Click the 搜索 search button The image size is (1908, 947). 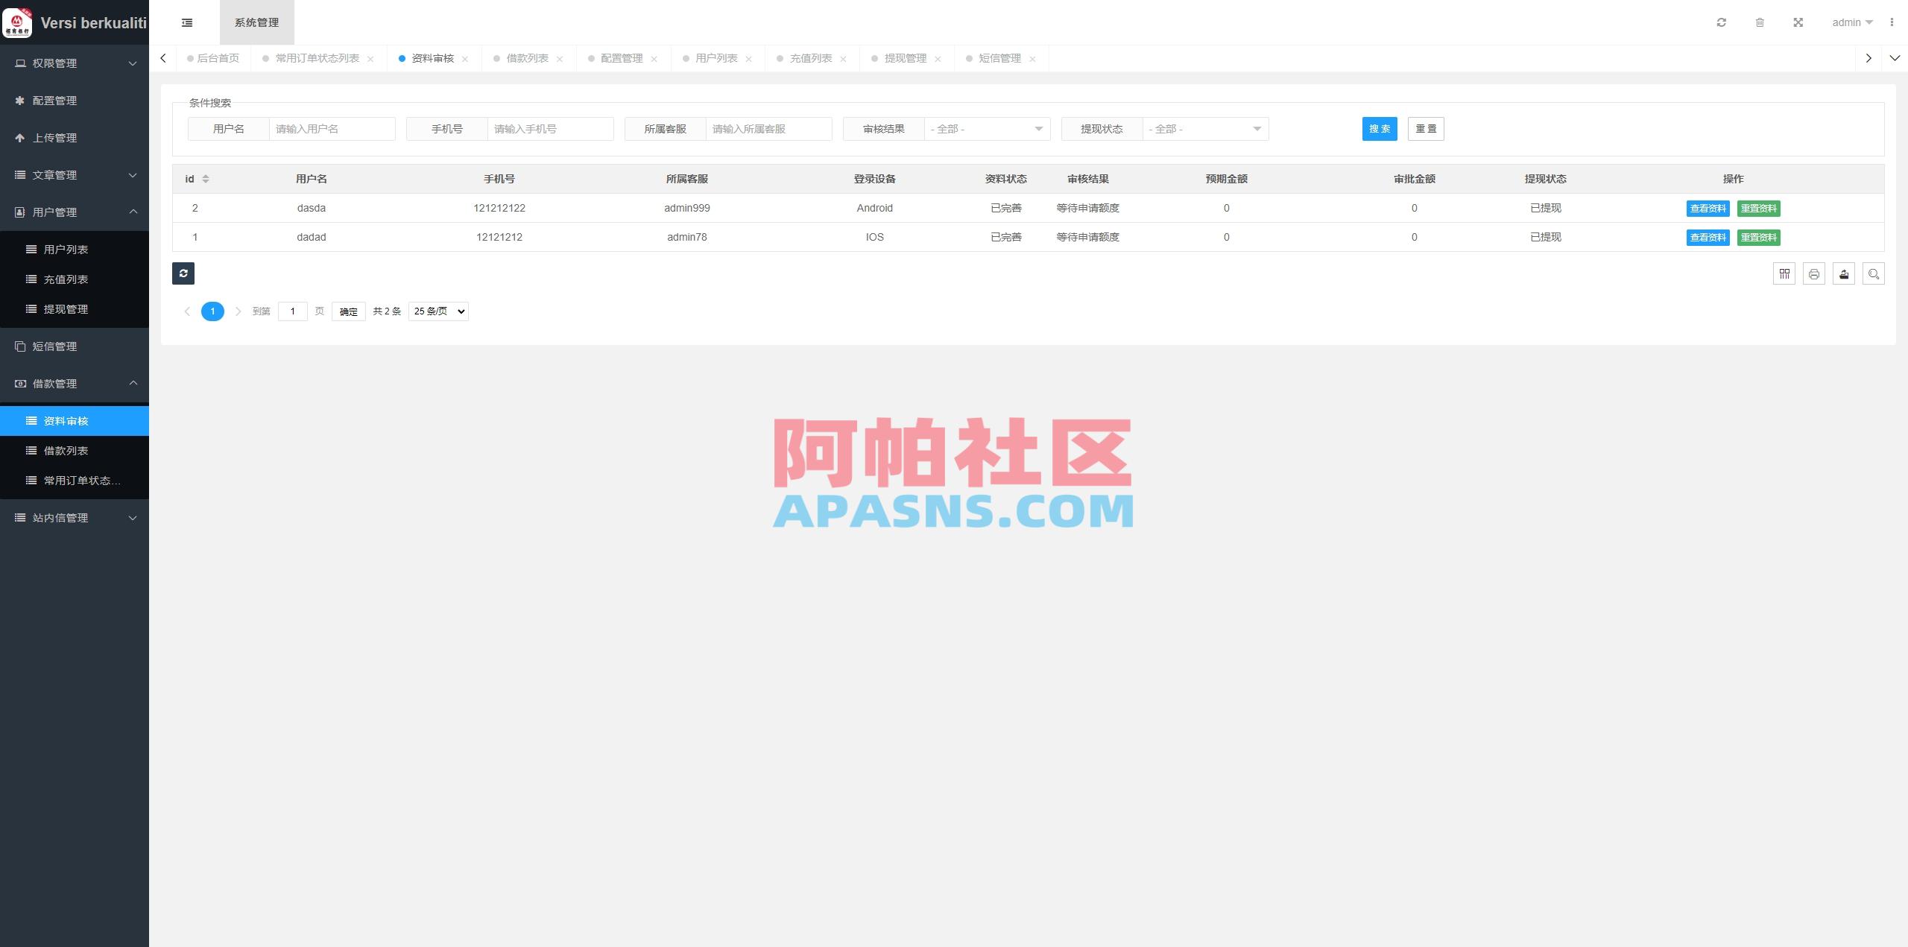point(1379,128)
